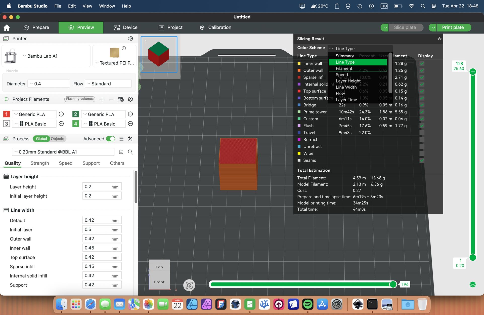The image size is (484, 315).
Task: Open filament 3 PLA Basic dropdown
Action: pos(34,124)
